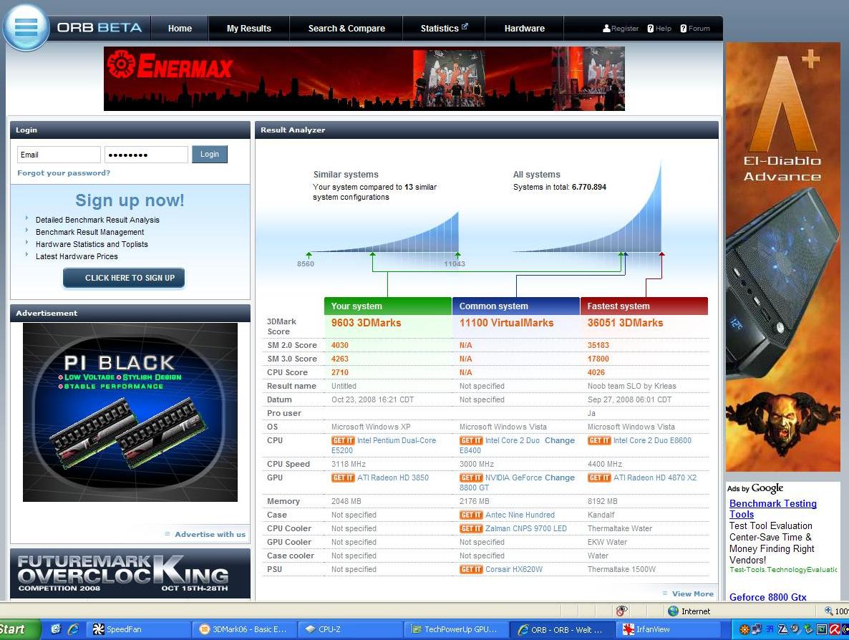Screen dimensions: 849x640
Task: Click the CLICK HERE TO SIGN UP button
Action: click(x=124, y=278)
